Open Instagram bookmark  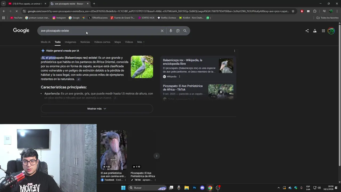[59, 18]
